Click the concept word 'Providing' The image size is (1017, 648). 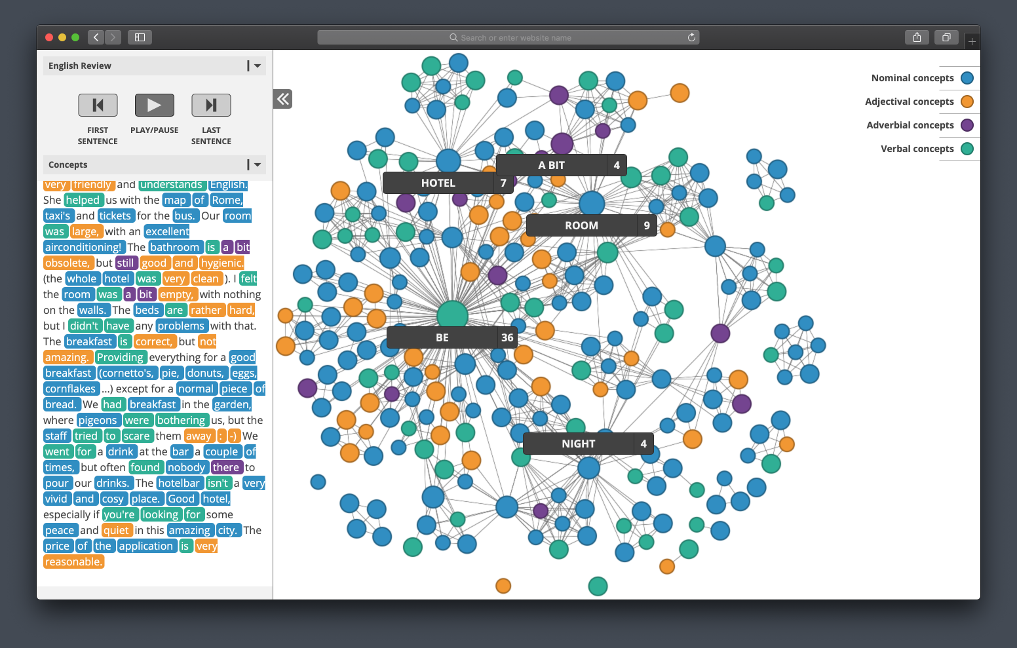121,357
